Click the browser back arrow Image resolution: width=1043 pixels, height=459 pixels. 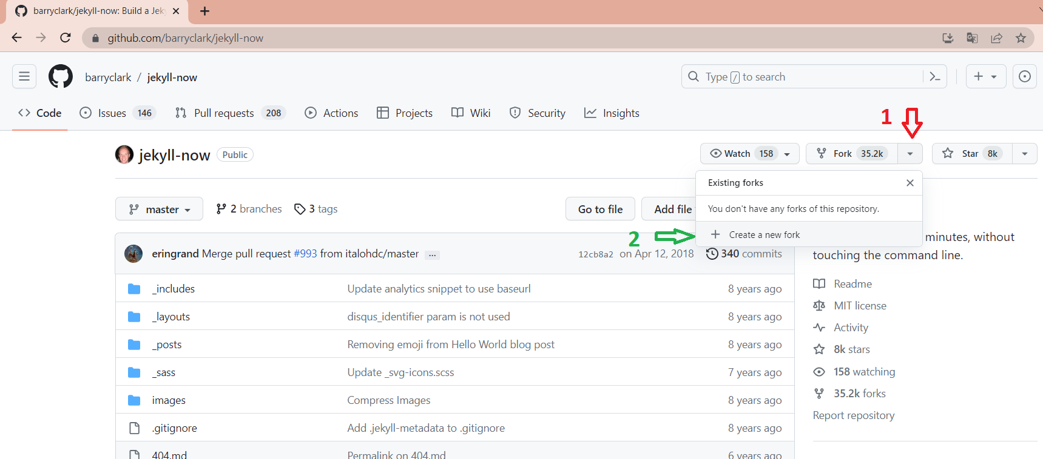point(17,38)
